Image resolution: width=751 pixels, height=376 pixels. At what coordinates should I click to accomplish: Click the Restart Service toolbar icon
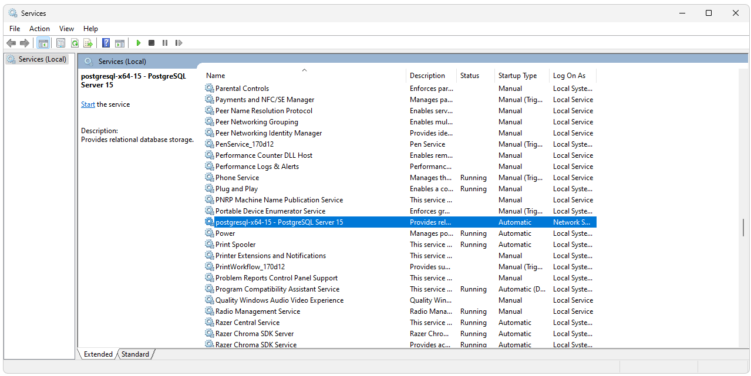[179, 43]
